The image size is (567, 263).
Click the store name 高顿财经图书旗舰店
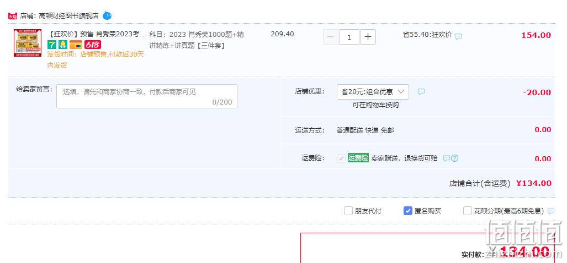68,16
